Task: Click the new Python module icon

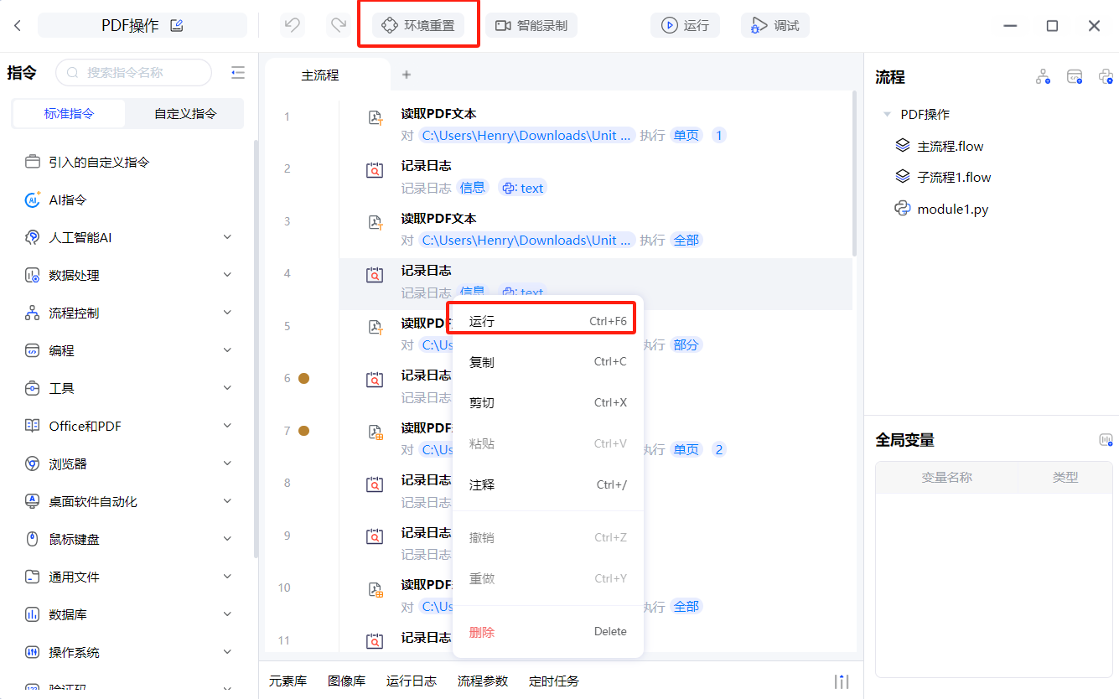Action: click(x=1106, y=77)
